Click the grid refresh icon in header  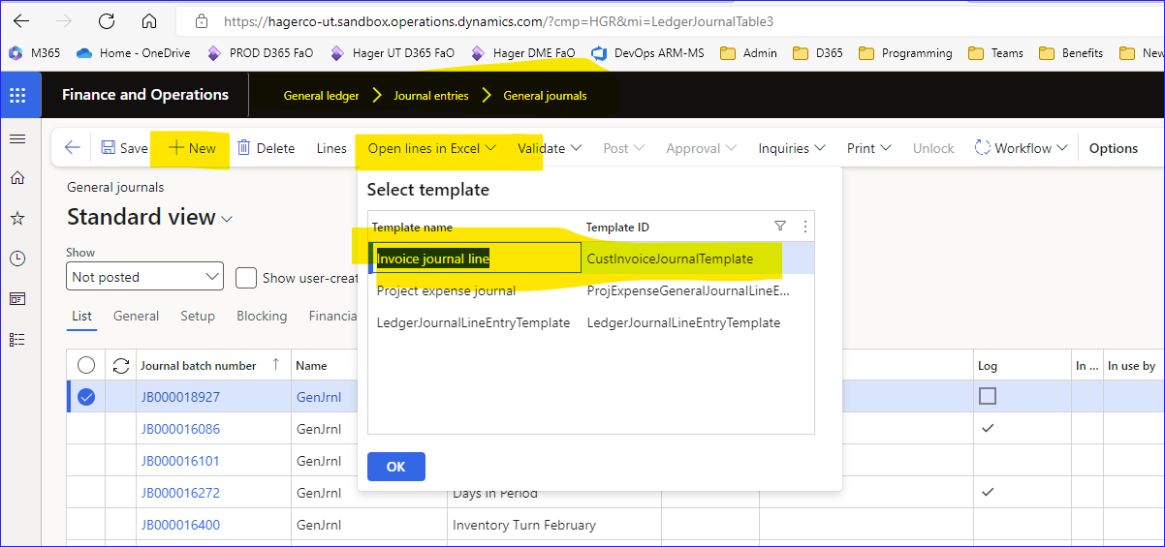121,365
